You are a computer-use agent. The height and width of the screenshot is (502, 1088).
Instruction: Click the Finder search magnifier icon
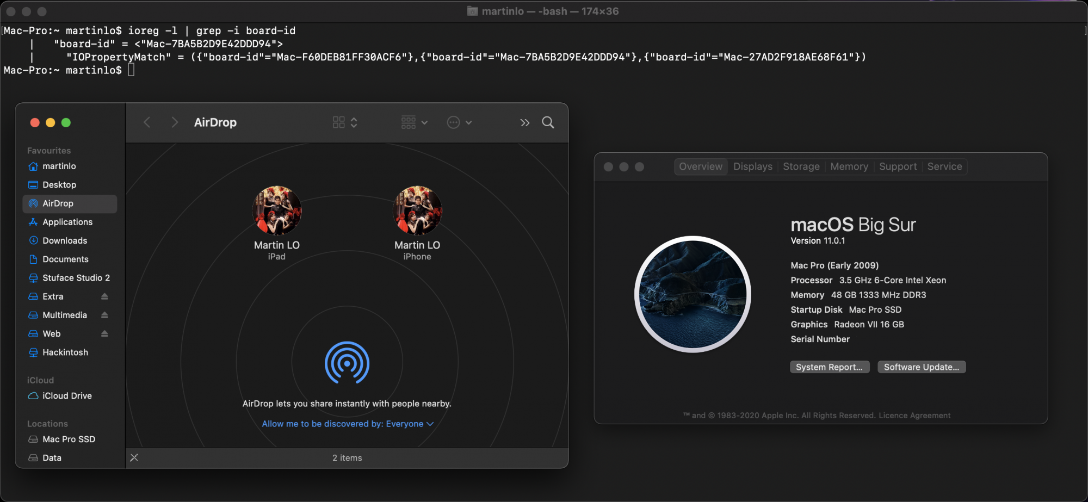point(548,122)
